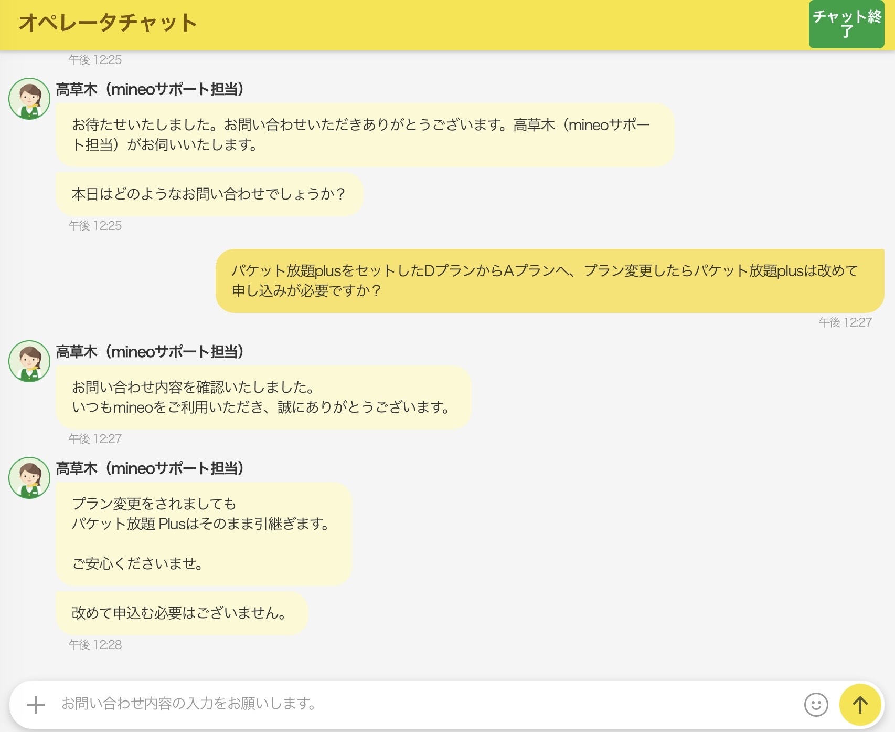The height and width of the screenshot is (732, 895).
Task: Click the チャット終了 button
Action: (846, 24)
